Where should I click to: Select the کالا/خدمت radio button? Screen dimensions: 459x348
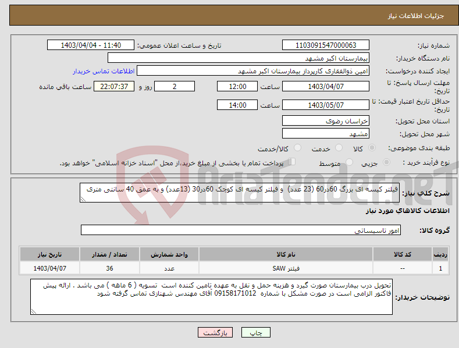[297, 148]
